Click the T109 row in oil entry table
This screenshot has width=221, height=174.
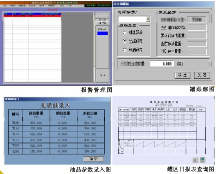coord(56,123)
